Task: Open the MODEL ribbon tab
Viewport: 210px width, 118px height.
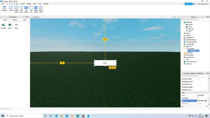Action: click(x=29, y=4)
